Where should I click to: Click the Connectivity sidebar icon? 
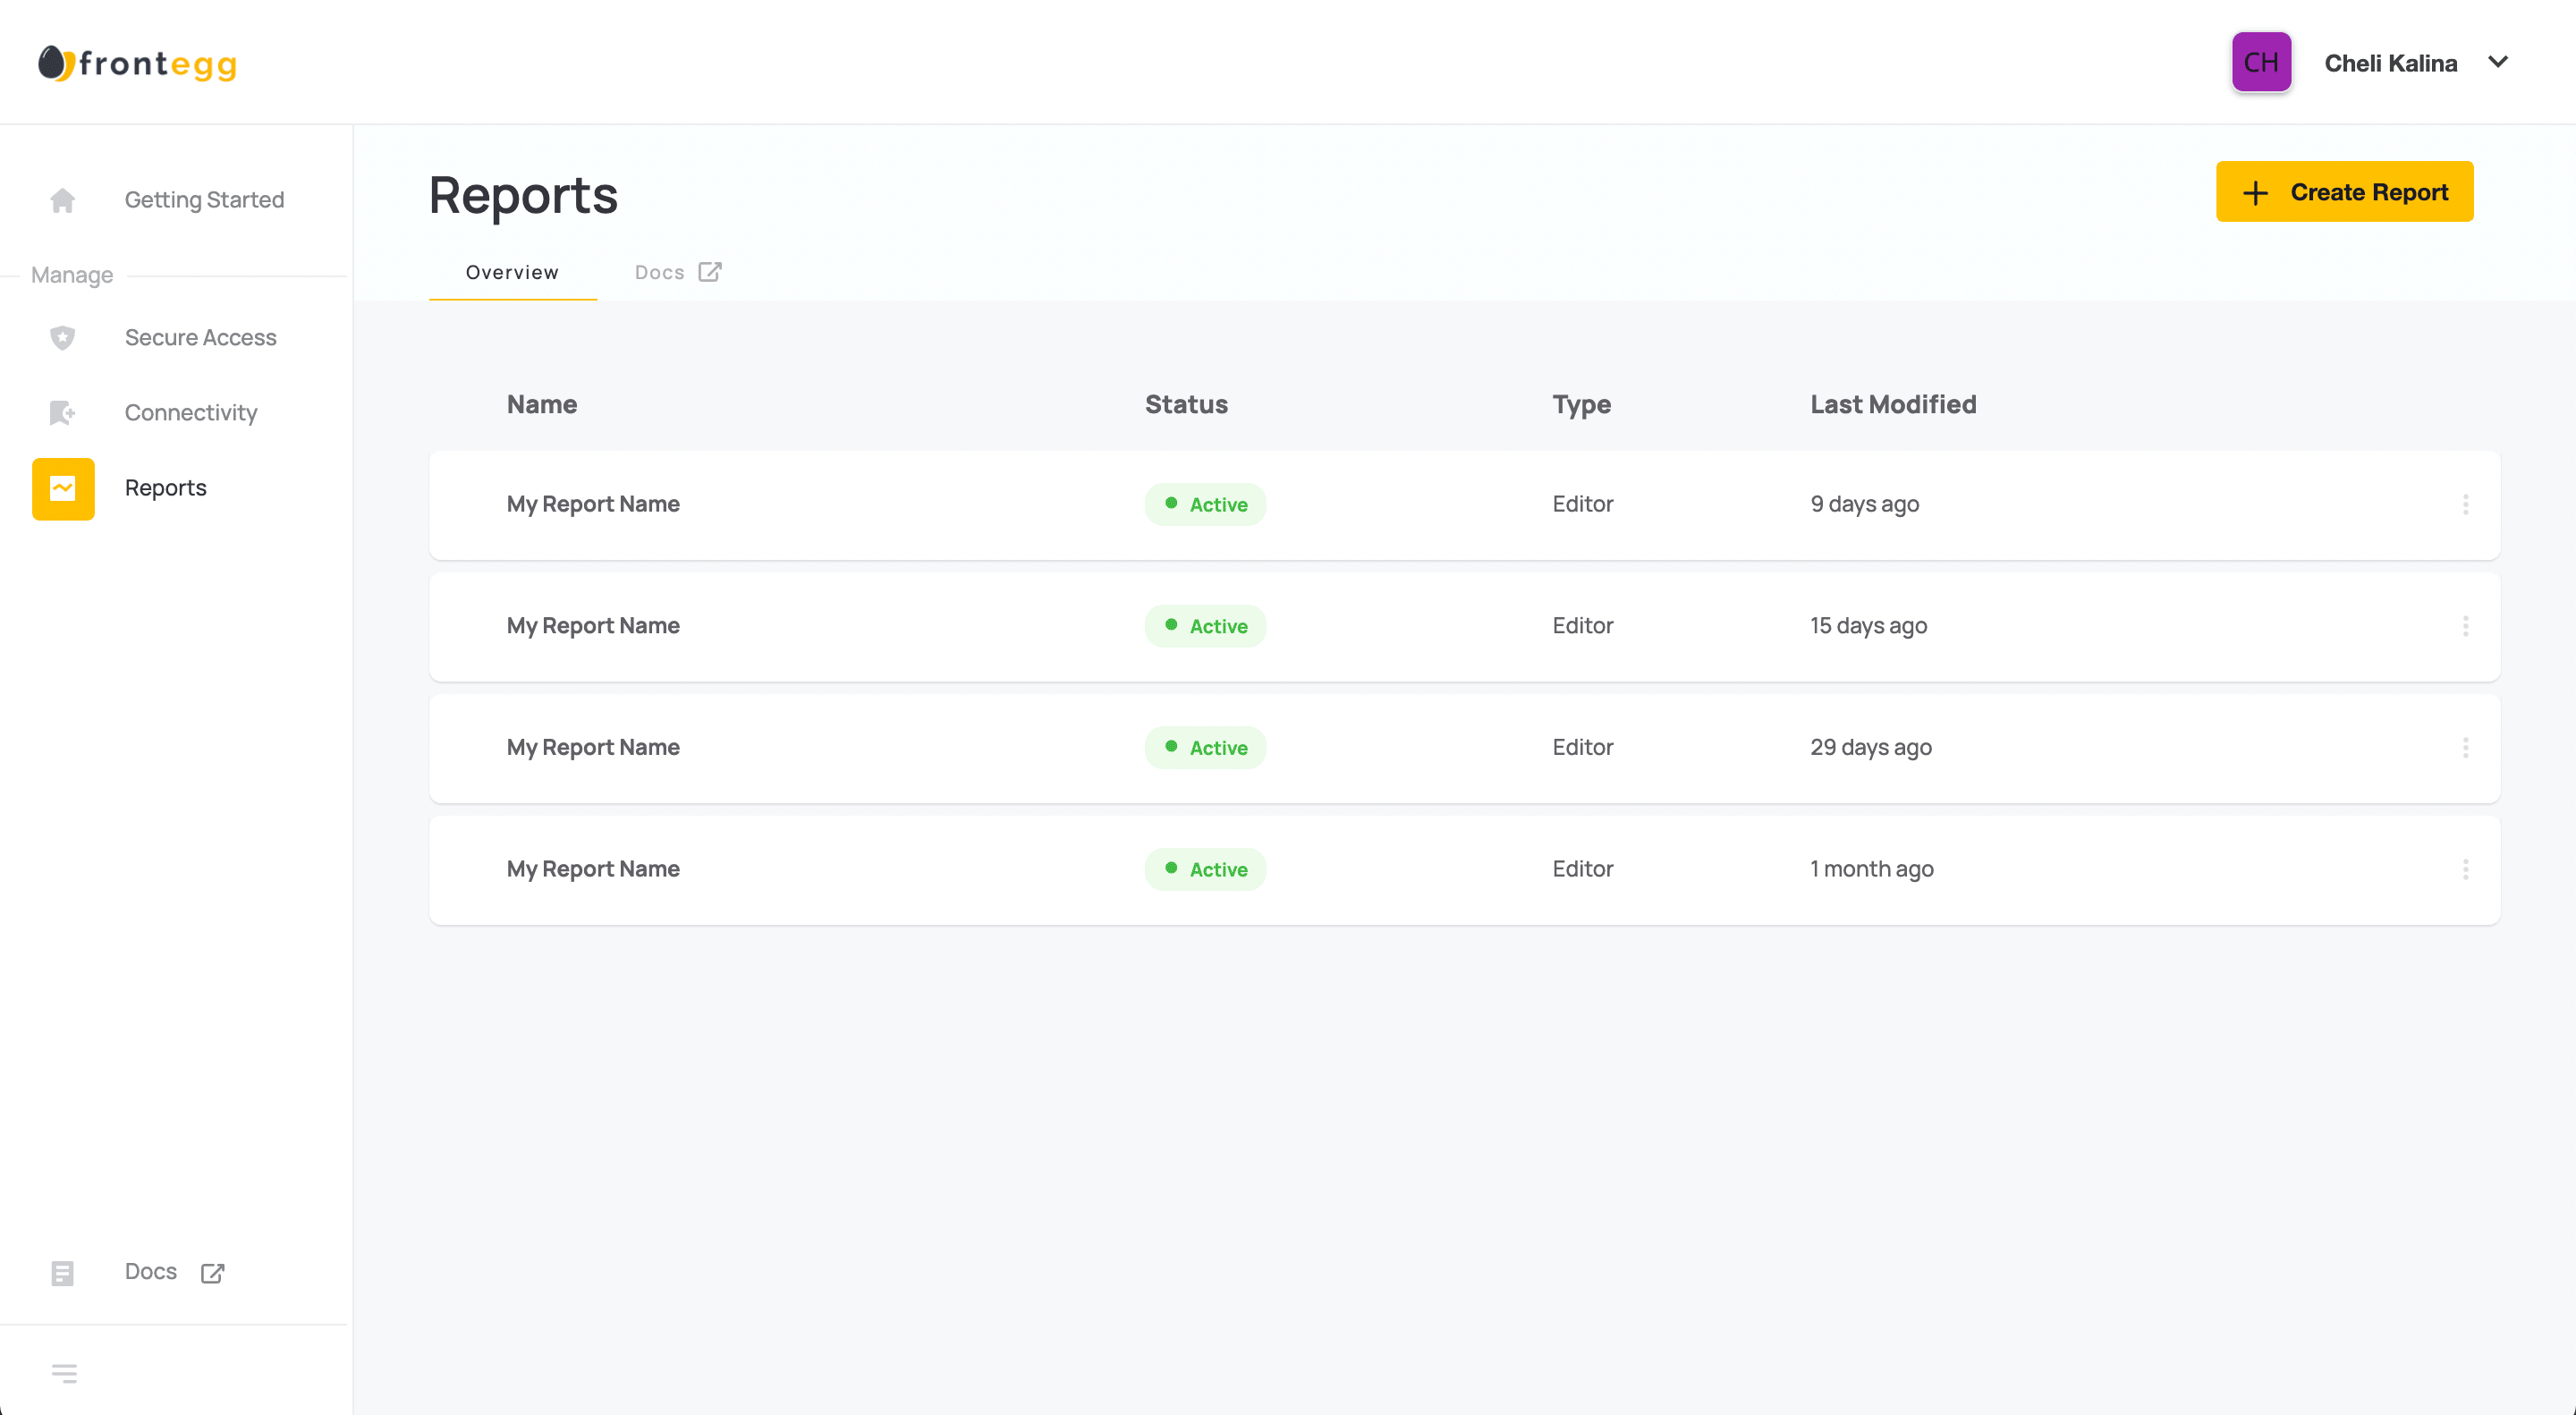62,413
